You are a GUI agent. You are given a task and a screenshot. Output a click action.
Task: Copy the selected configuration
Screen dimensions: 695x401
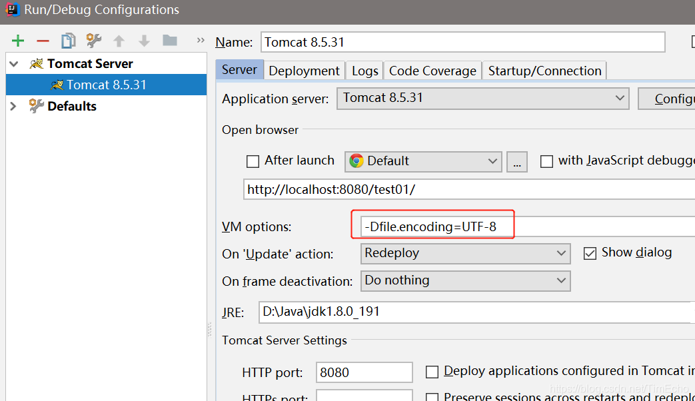coord(68,41)
